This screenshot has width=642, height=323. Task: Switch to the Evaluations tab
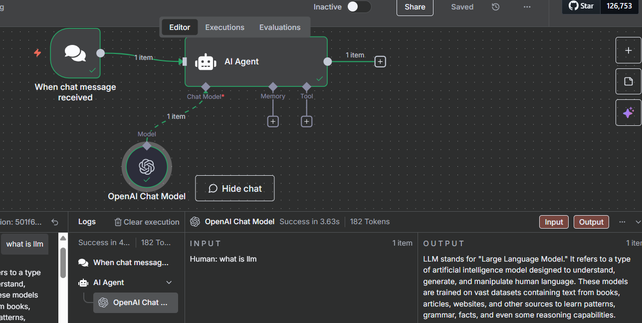pos(280,27)
